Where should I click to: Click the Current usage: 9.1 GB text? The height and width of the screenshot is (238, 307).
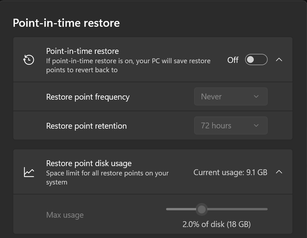pos(230,173)
